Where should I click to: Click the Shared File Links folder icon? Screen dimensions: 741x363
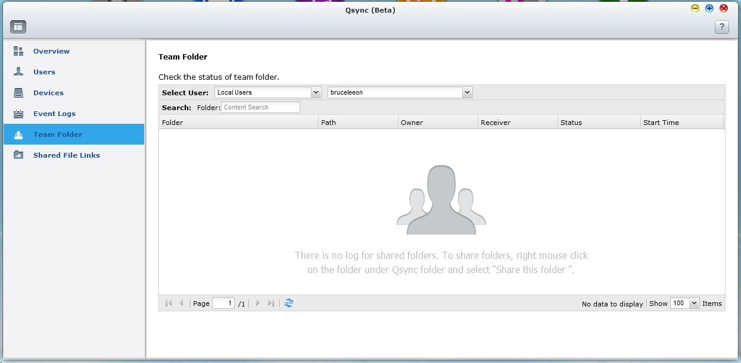18,155
